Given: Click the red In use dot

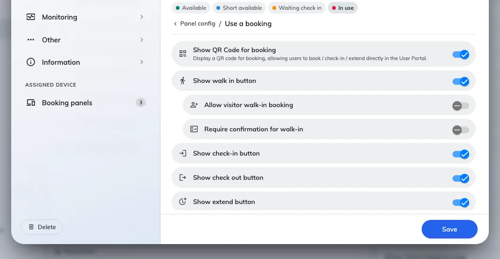Looking at the screenshot, I should coord(334,8).
